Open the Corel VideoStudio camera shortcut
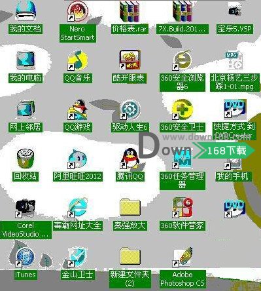 25,208
